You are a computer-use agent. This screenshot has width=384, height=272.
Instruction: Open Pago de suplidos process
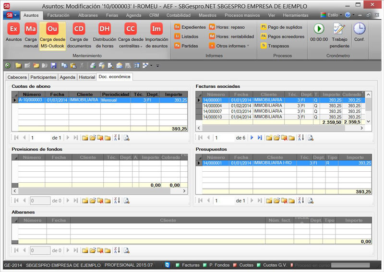(x=264, y=27)
